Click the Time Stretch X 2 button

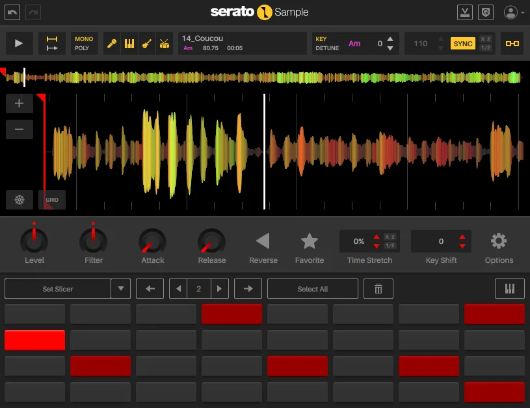tap(390, 237)
